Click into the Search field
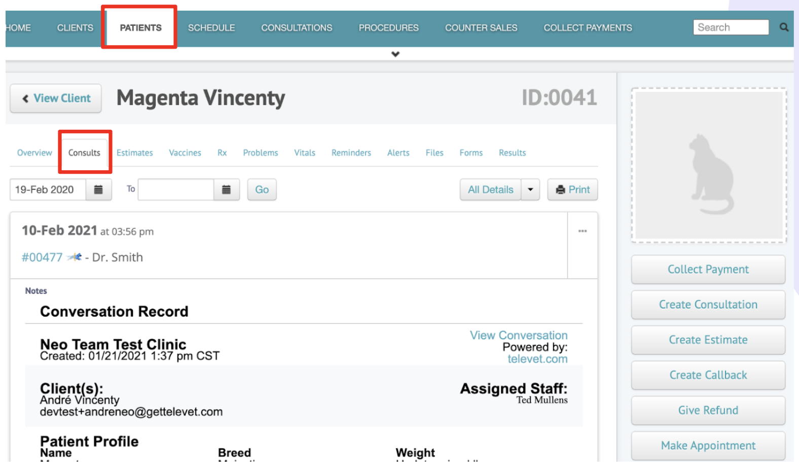 [730, 27]
